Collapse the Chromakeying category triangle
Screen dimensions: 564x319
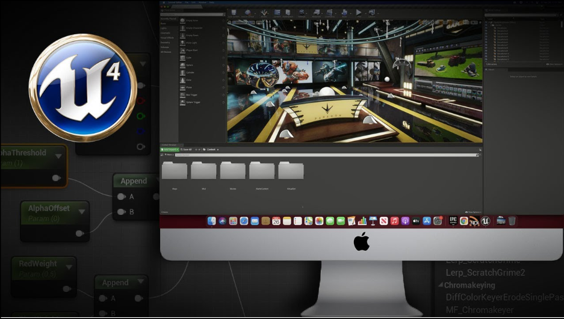coord(440,285)
